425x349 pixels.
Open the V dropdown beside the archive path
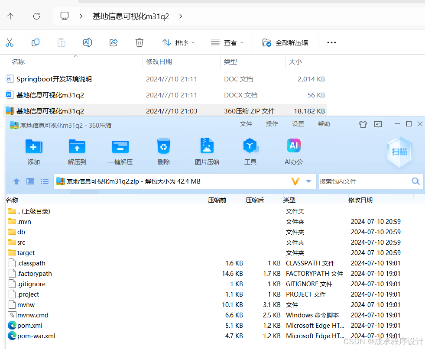(x=300, y=181)
